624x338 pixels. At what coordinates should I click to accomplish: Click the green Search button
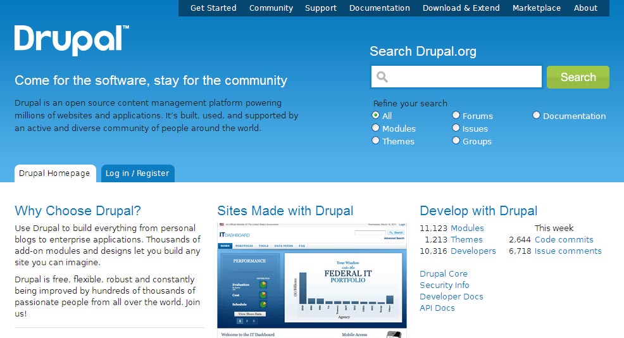(x=578, y=77)
